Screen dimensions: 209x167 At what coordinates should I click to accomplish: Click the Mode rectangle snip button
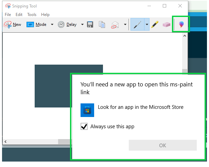[36, 24]
